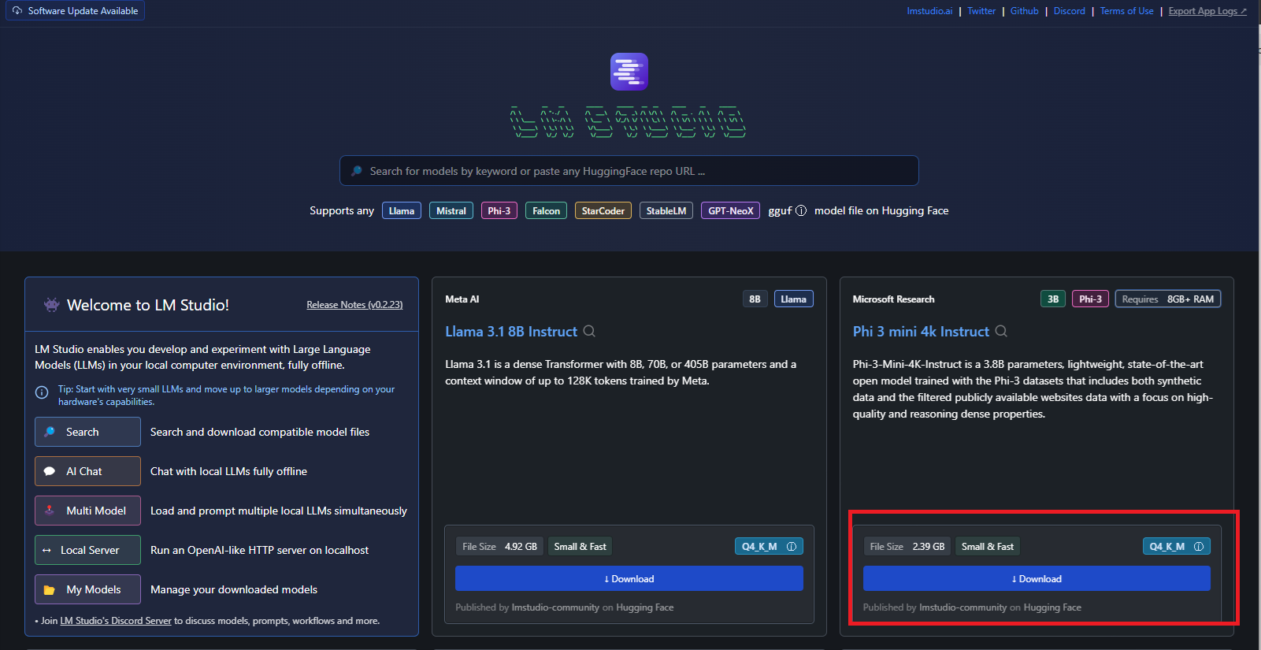Image resolution: width=1261 pixels, height=650 pixels.
Task: Click the Small & Fast tag on the Llama card
Action: click(x=580, y=546)
